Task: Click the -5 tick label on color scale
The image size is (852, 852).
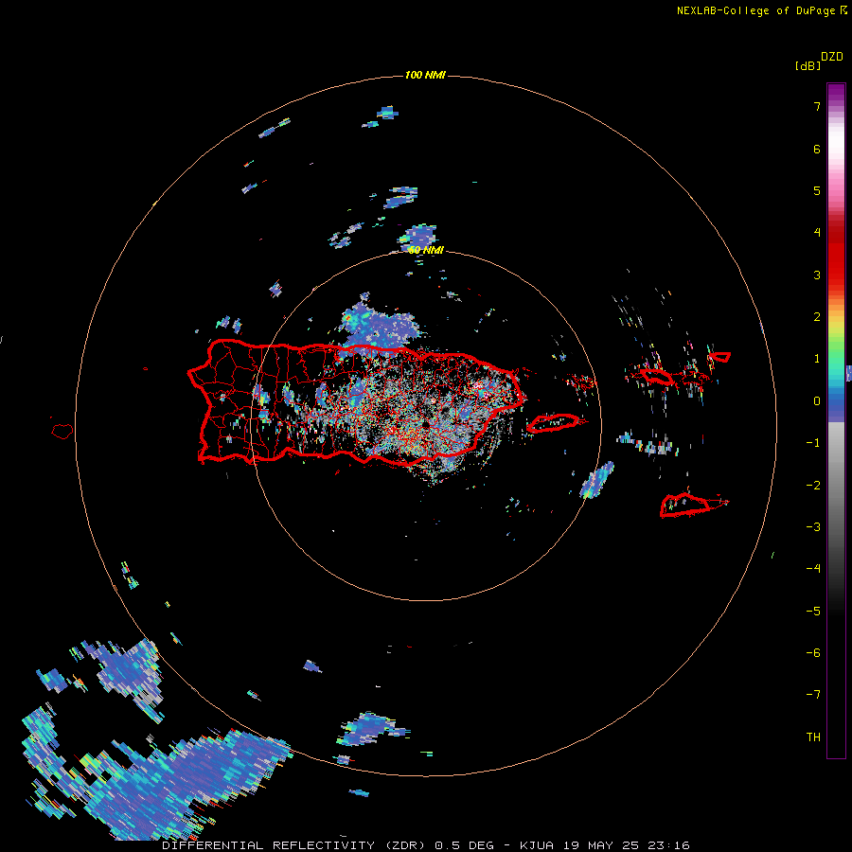Action: point(813,612)
